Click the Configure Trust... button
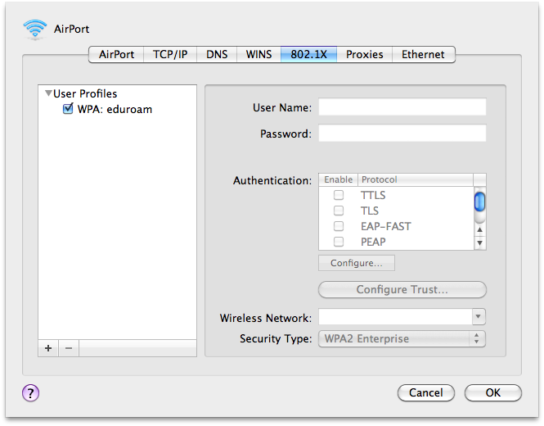Image resolution: width=544 pixels, height=426 pixels. [402, 289]
